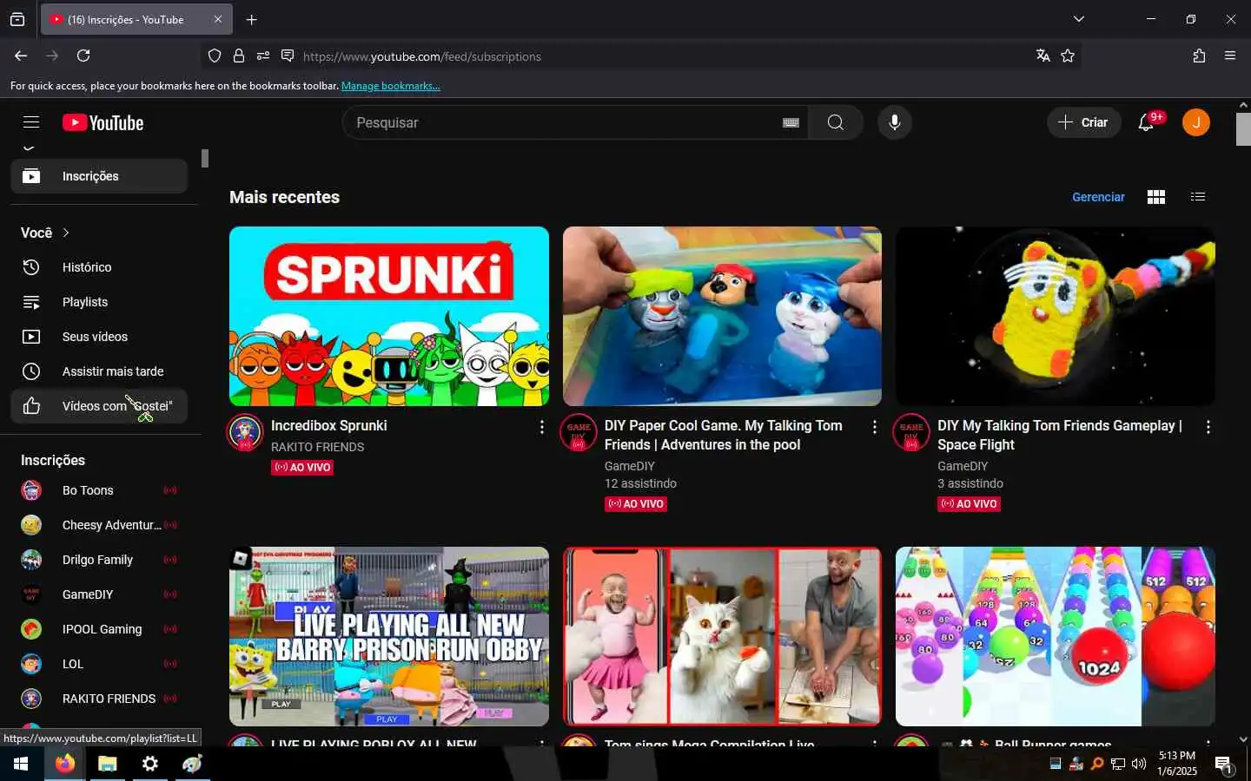The height and width of the screenshot is (781, 1251).
Task: Open notifications bell
Action: (x=1147, y=122)
